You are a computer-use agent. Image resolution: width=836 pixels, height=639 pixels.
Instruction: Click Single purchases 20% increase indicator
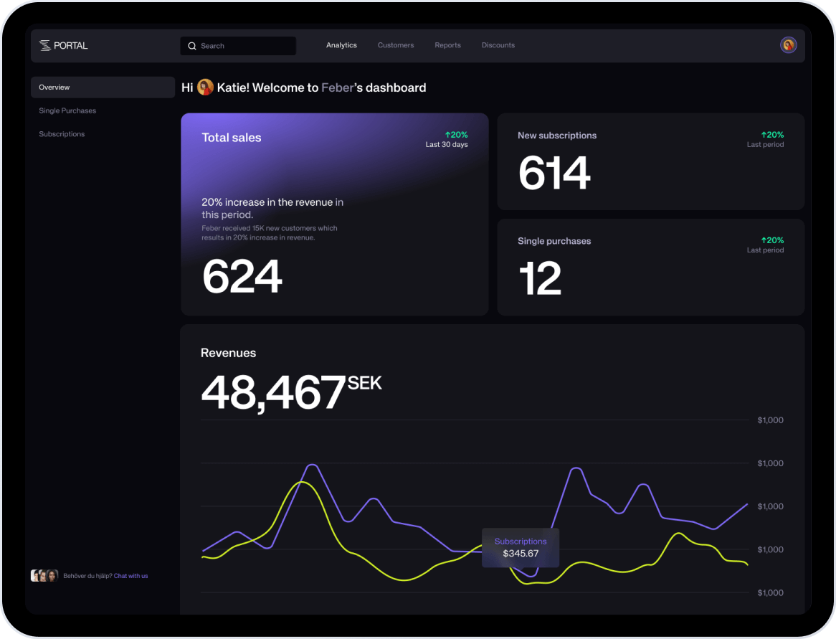772,240
